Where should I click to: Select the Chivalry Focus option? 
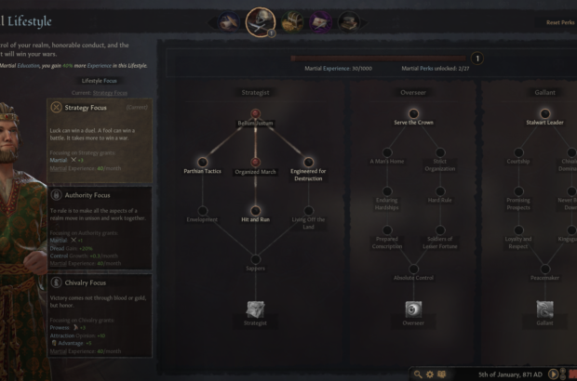[100, 316]
